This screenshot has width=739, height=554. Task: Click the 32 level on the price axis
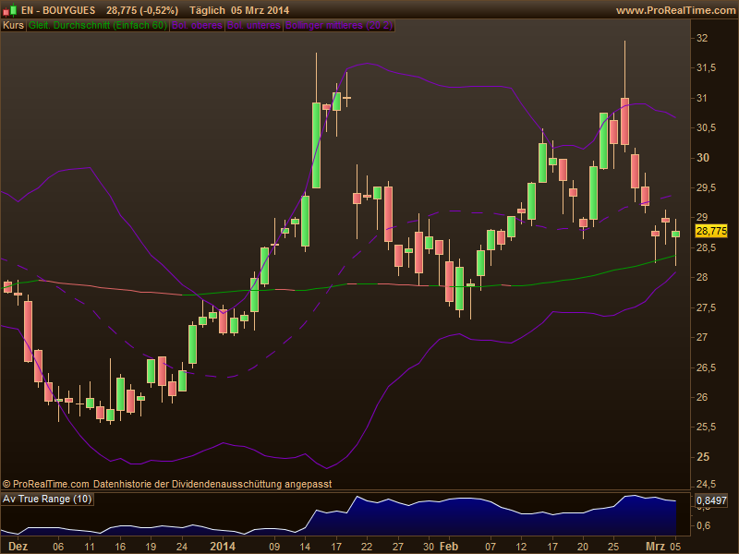pyautogui.click(x=702, y=38)
